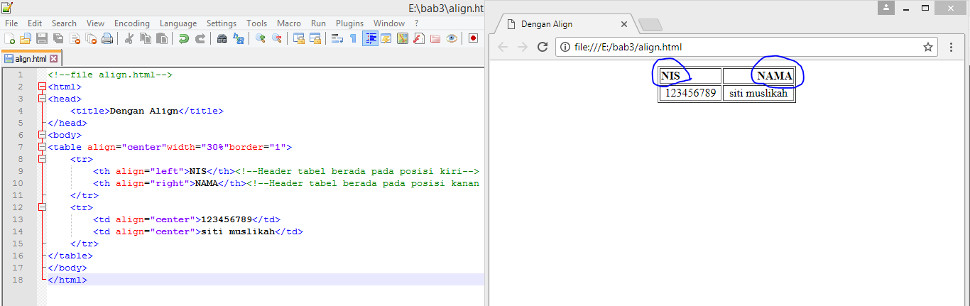The height and width of the screenshot is (306, 970).
Task: Collapse the first tr fold on line 8
Action: point(42,159)
